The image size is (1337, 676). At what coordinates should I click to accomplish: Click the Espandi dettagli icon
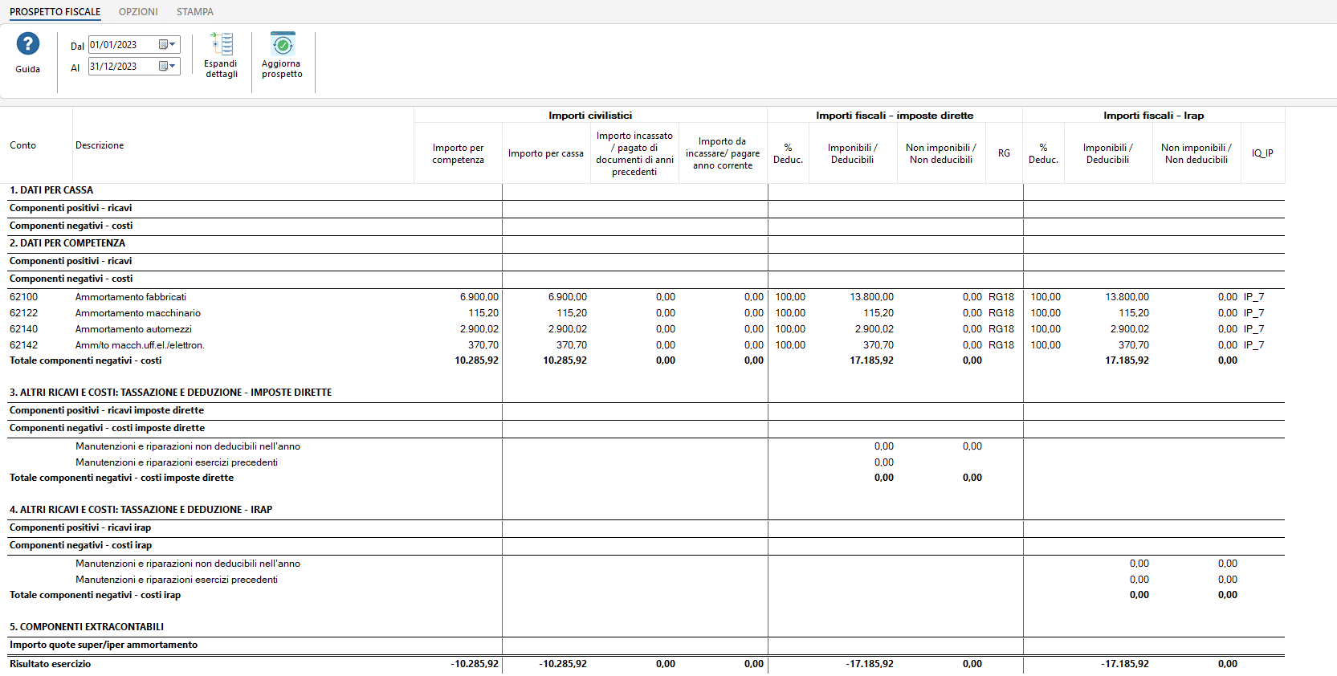tap(222, 44)
